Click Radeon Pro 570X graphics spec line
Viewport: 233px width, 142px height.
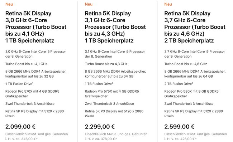32,94
